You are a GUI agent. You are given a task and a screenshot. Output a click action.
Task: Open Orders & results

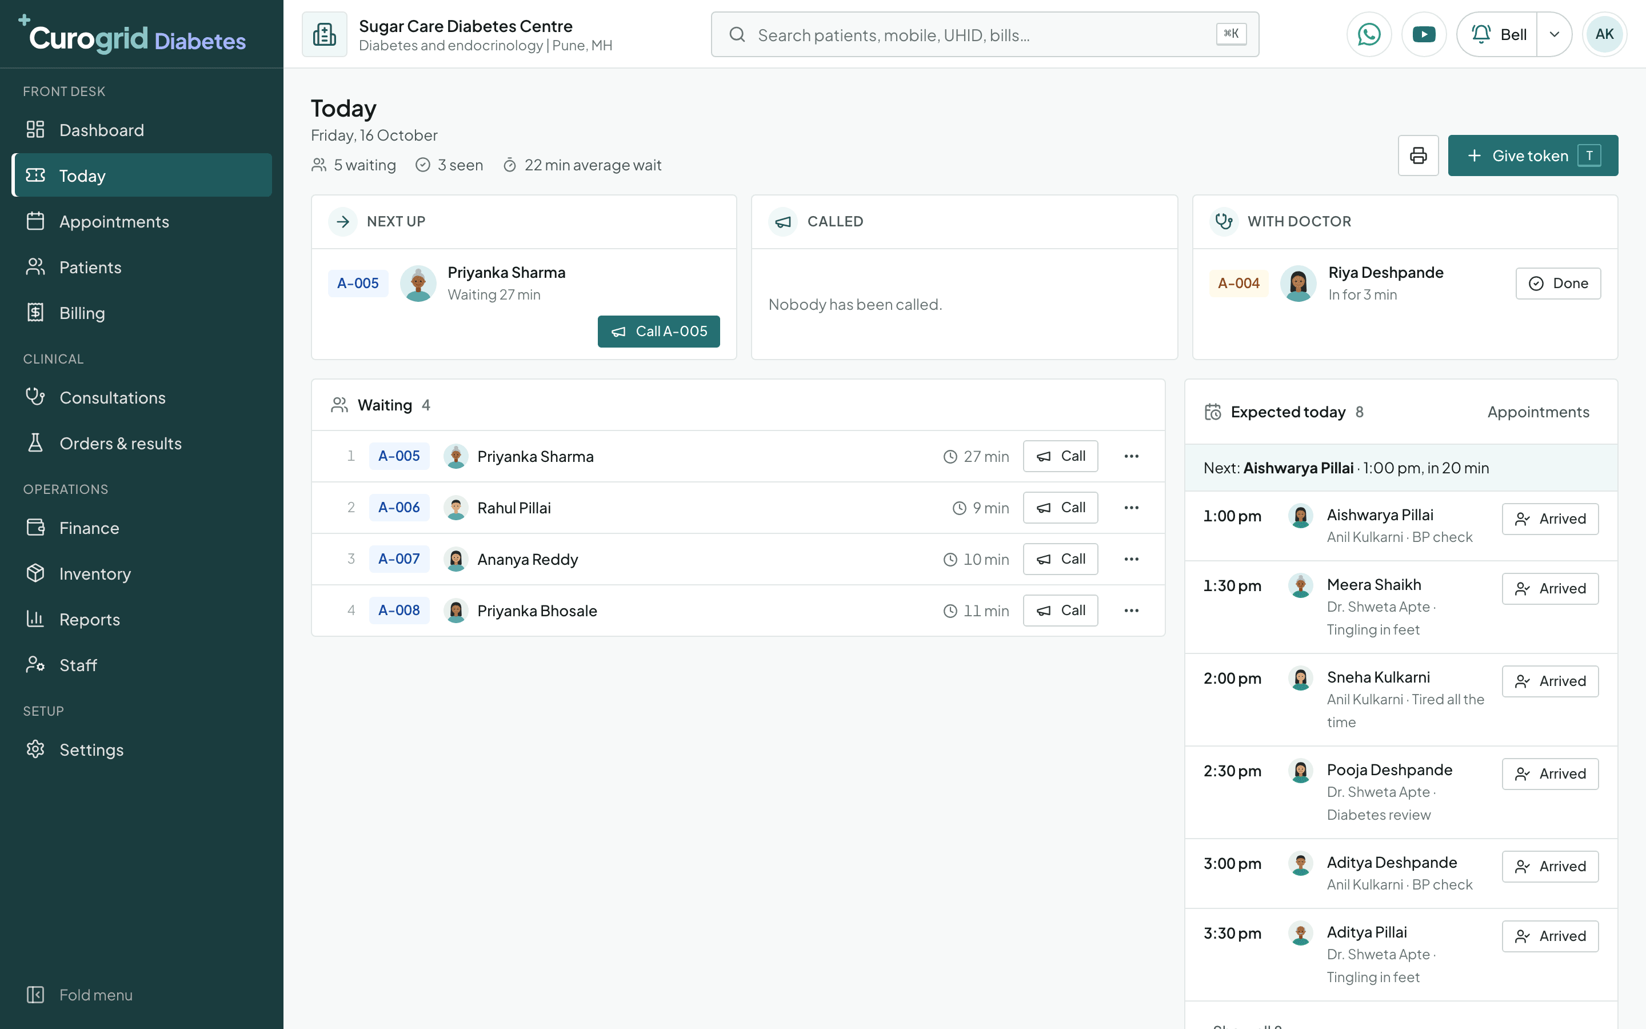point(142,443)
